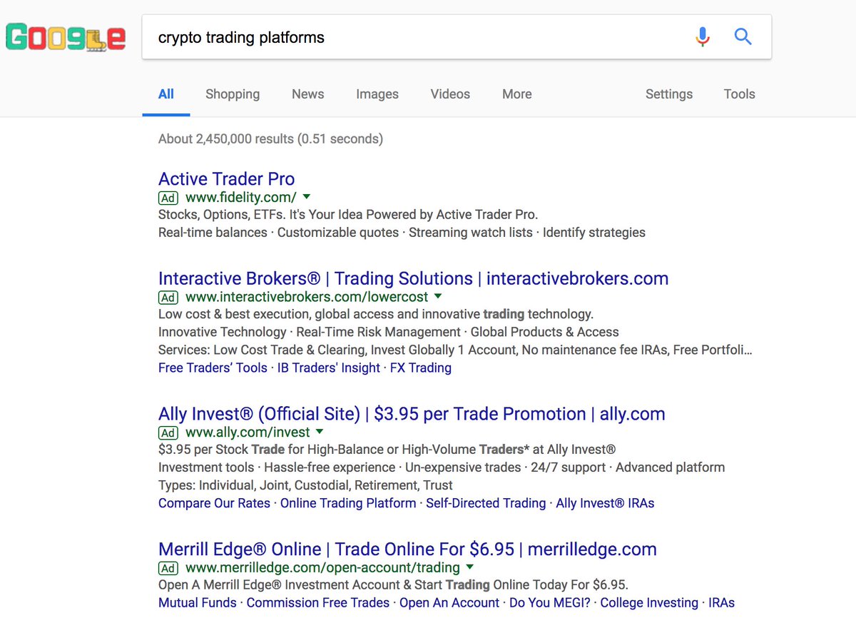Open the Ally Invest $3.95 promotion headline
856x633 pixels.
[x=412, y=414]
